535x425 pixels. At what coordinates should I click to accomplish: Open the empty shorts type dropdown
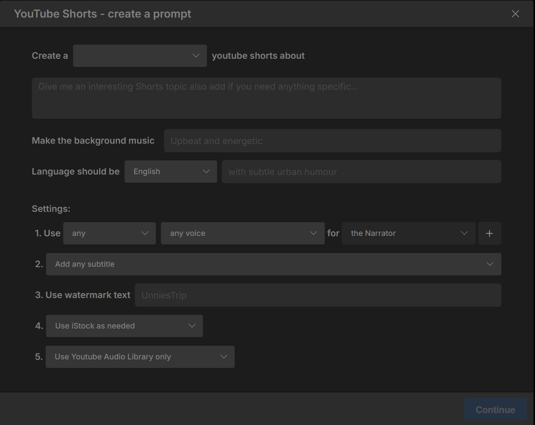pos(140,56)
